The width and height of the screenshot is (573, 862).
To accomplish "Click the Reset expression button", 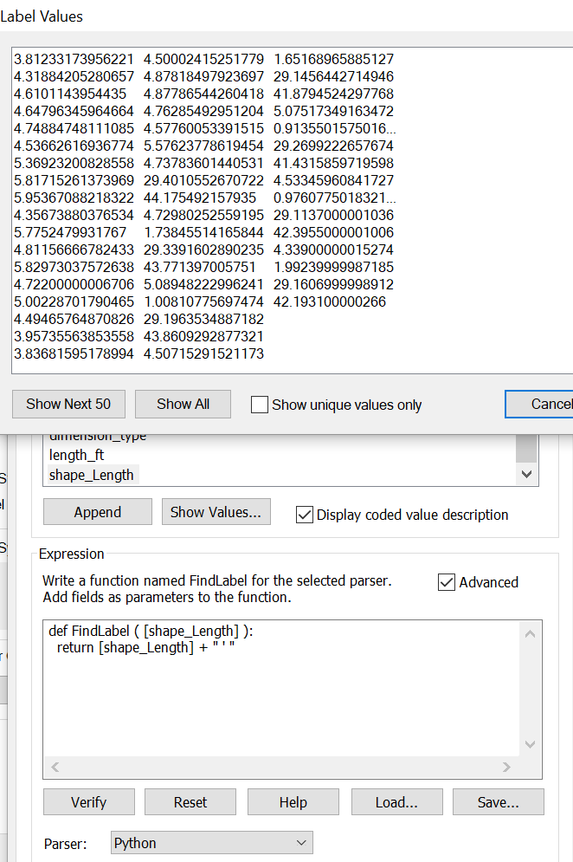I will pos(190,802).
